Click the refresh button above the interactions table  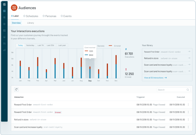tap(16, 90)
